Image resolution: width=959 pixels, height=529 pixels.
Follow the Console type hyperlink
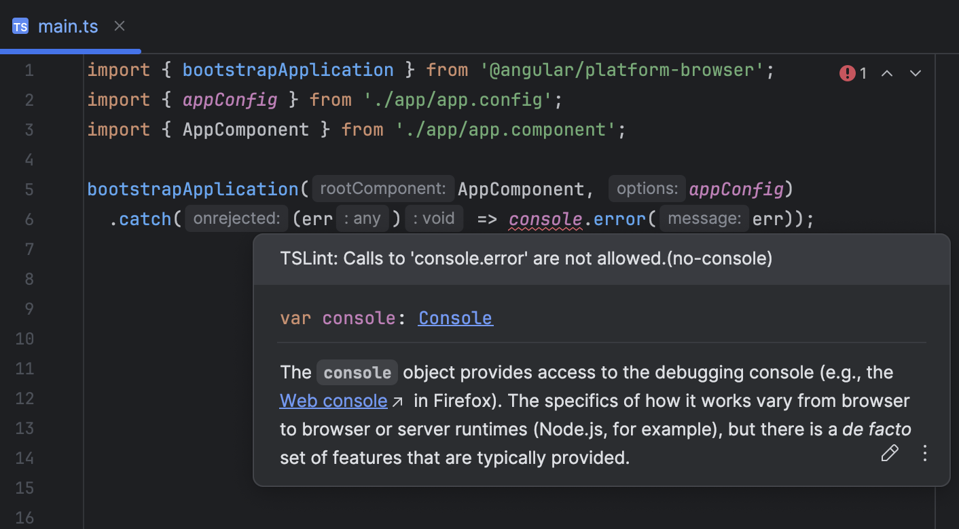point(455,318)
